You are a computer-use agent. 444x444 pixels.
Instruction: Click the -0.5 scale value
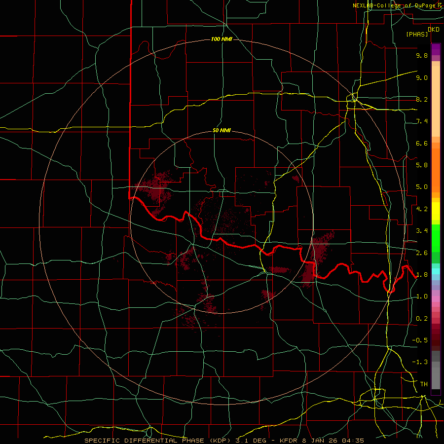420,340
